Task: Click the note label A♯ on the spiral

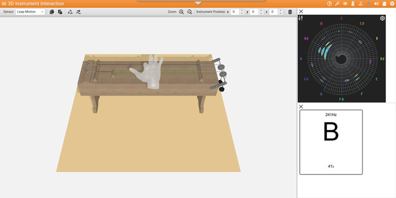Action: [306, 39]
